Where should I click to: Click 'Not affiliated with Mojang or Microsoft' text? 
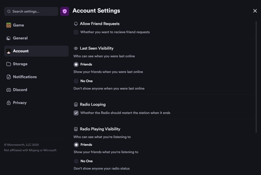pos(30,150)
